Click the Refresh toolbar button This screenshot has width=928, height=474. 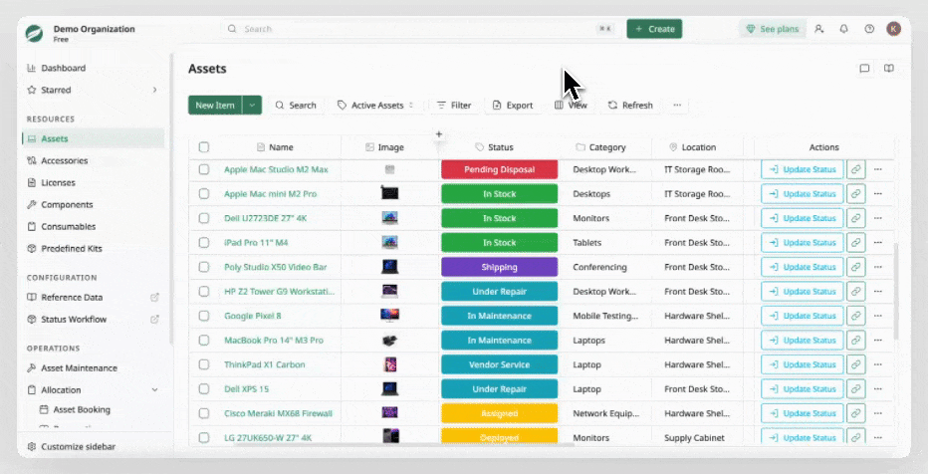630,106
